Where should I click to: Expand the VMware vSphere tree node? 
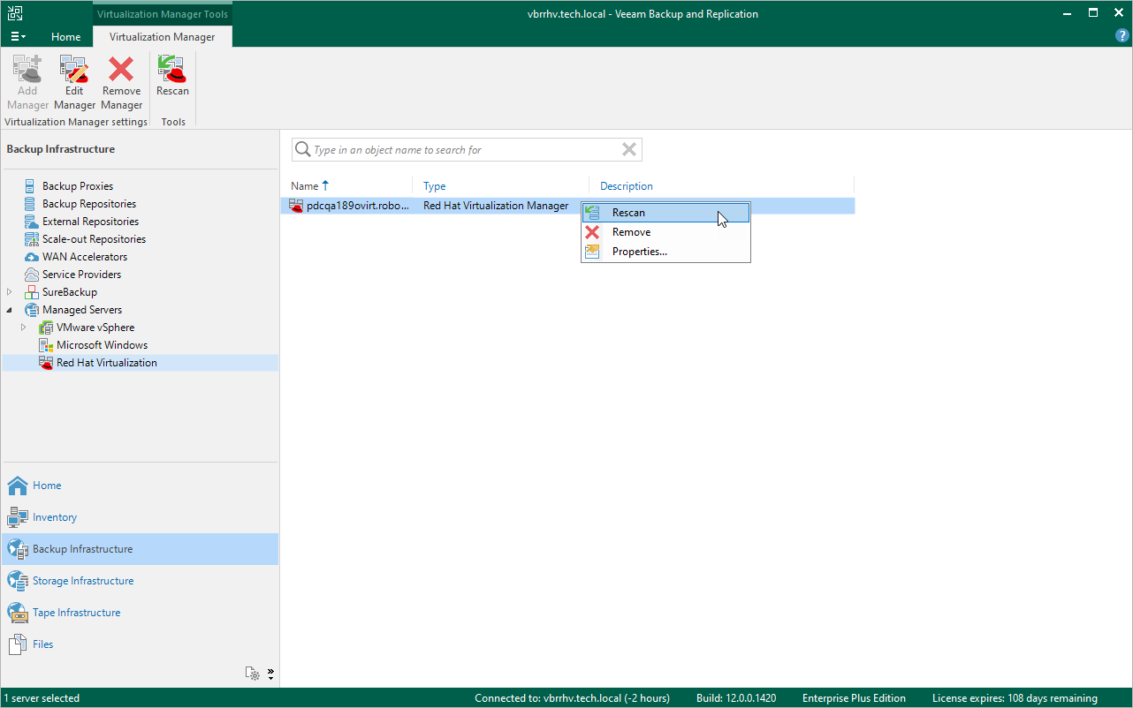[x=24, y=328]
